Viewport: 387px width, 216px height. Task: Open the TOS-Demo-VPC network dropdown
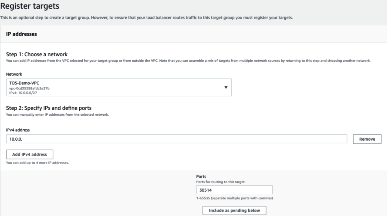(x=119, y=87)
